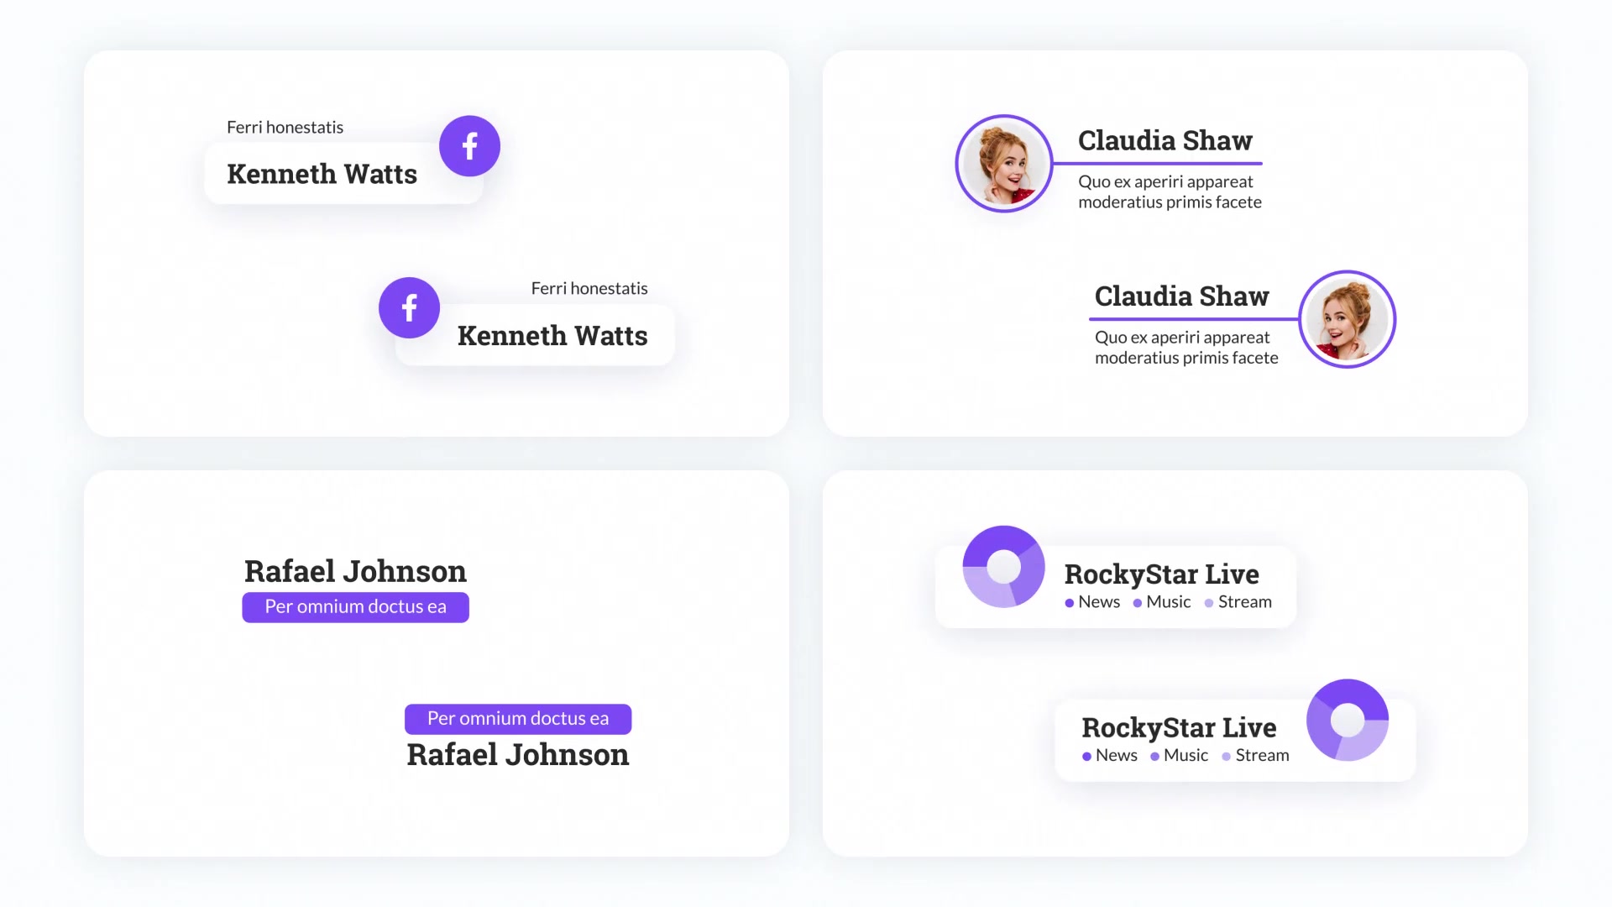Click the Music label in lower RockyStar card
Viewport: 1612px width, 907px height.
pyautogui.click(x=1185, y=755)
